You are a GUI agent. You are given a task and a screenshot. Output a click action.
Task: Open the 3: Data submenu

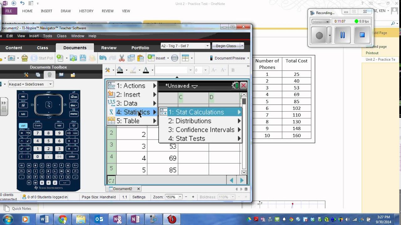click(x=132, y=103)
